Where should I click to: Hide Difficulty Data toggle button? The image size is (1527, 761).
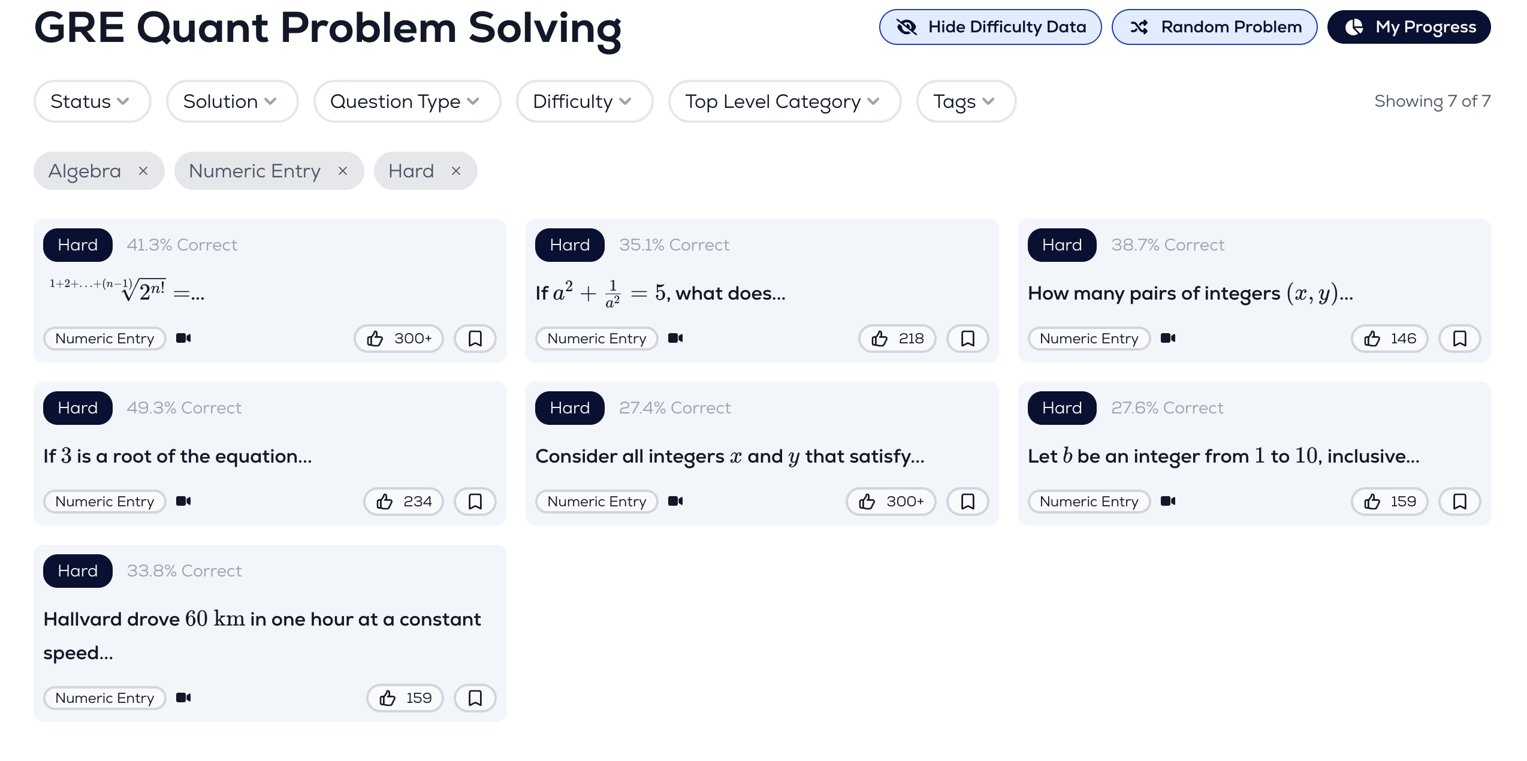[x=990, y=27]
